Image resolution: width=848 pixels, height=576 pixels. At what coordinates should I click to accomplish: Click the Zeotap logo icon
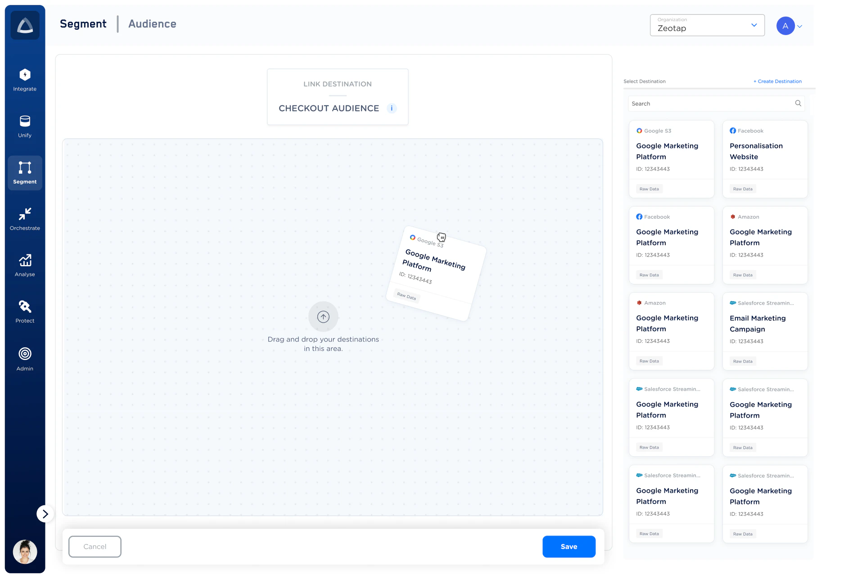[x=25, y=25]
